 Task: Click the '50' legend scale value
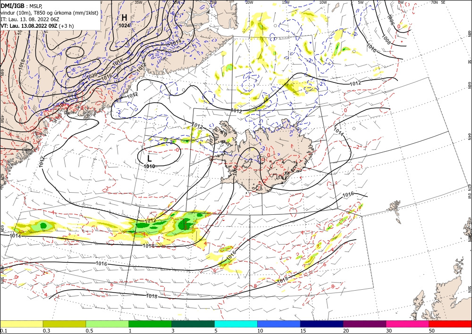pos(432,331)
